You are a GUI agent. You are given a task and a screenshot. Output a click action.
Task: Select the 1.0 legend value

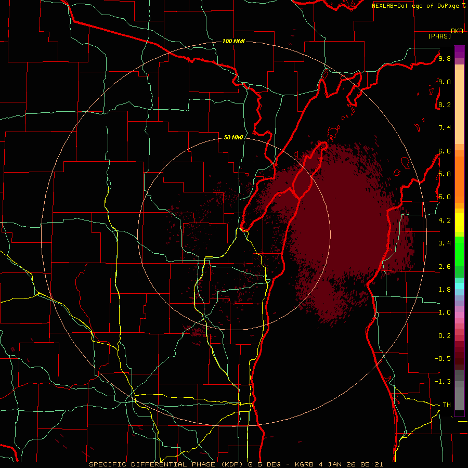pos(445,313)
